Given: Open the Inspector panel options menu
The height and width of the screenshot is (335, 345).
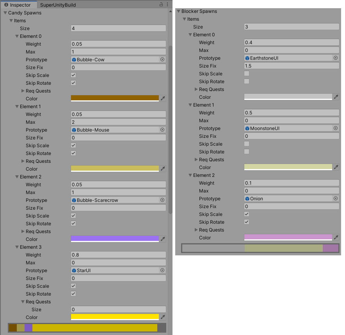Looking at the screenshot, I should pyautogui.click(x=168, y=5).
